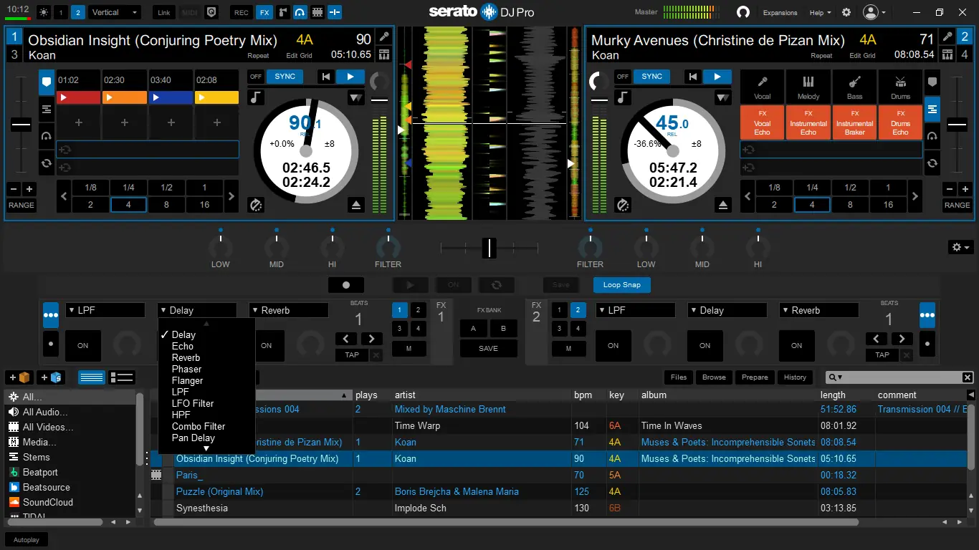This screenshot has height=550, width=979.
Task: Select hot cue tab icon on left deck
Action: pyautogui.click(x=47, y=82)
